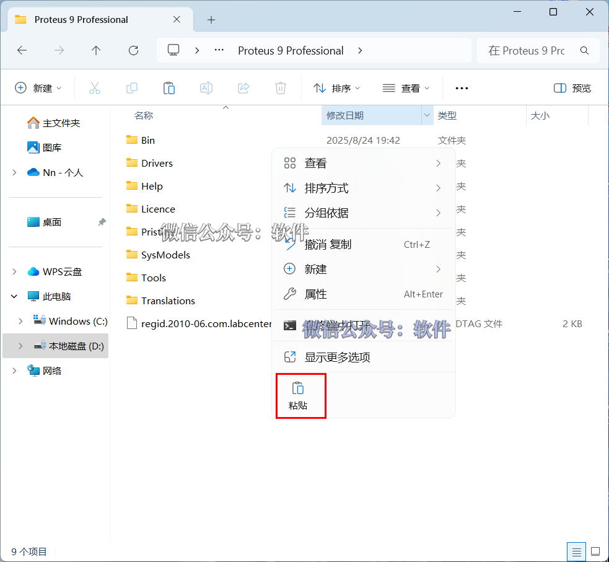
Task: Sort by the 类型 column header
Action: [x=447, y=115]
